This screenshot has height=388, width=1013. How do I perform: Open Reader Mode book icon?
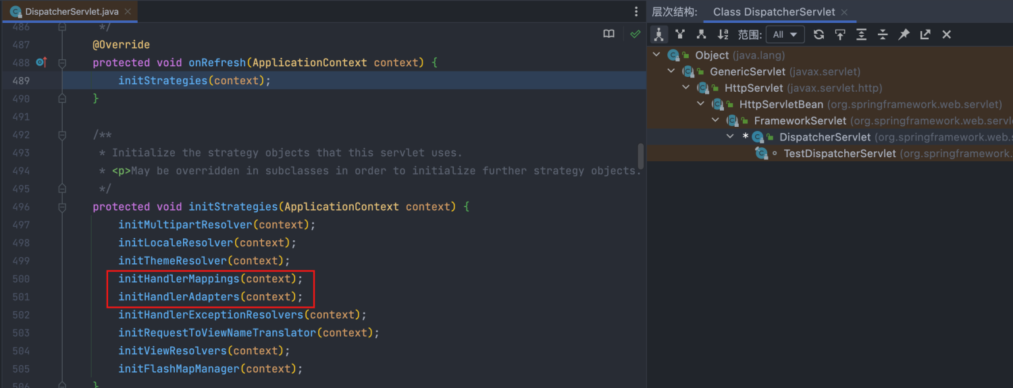(609, 34)
